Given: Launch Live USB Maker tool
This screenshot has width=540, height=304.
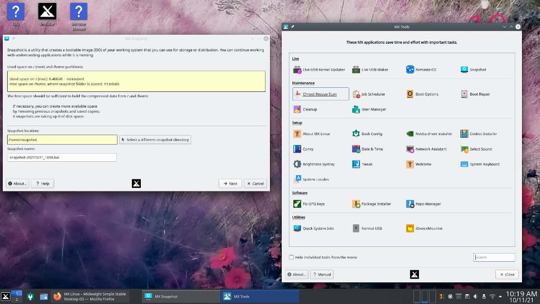Looking at the screenshot, I should [x=370, y=70].
